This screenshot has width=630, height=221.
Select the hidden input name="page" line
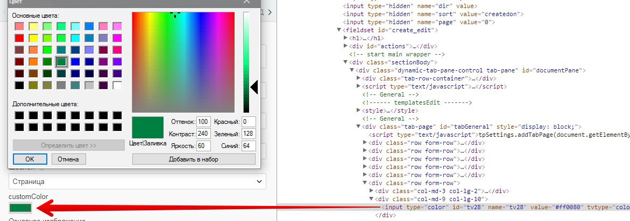pyautogui.click(x=418, y=22)
